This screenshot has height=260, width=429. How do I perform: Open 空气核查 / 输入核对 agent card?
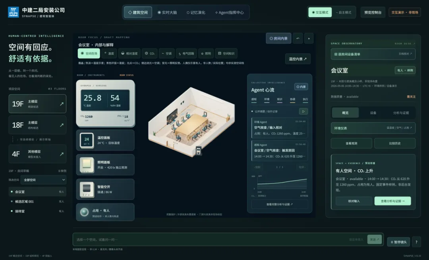tap(280, 128)
